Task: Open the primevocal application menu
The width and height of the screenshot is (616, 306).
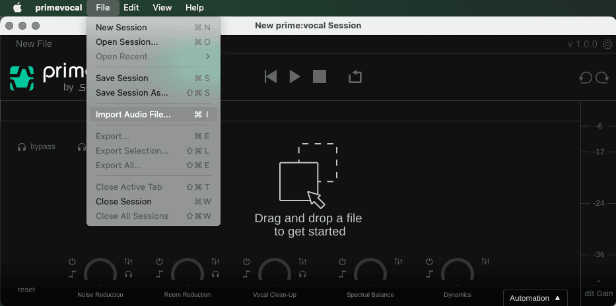Action: pos(59,7)
